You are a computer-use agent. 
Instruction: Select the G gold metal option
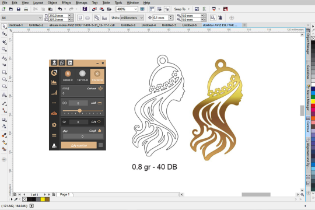tap(97, 76)
